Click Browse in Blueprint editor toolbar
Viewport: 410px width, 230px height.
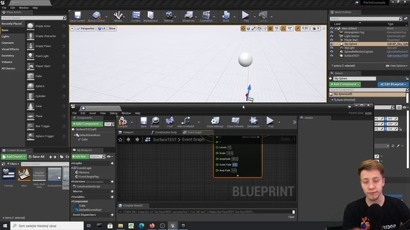[x=155, y=122]
